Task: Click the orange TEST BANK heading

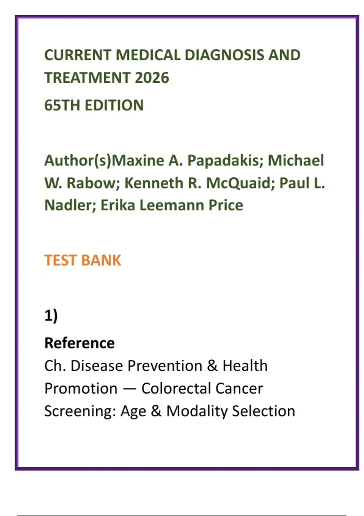Action: [83, 260]
